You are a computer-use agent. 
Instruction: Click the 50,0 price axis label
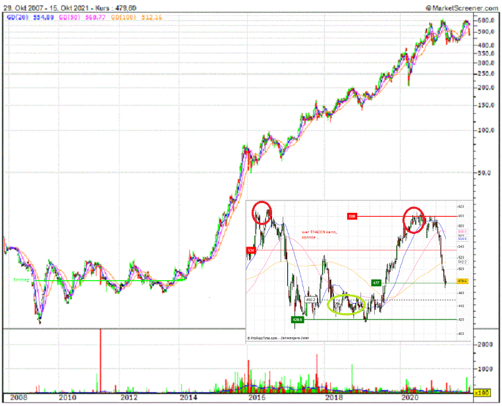[x=484, y=173]
